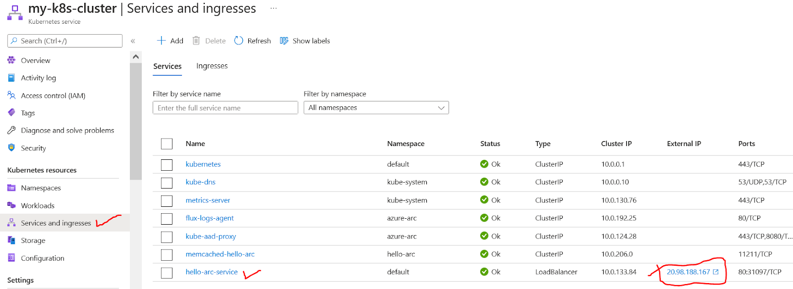Click the Diagnose wrench icon

[x=11, y=130]
